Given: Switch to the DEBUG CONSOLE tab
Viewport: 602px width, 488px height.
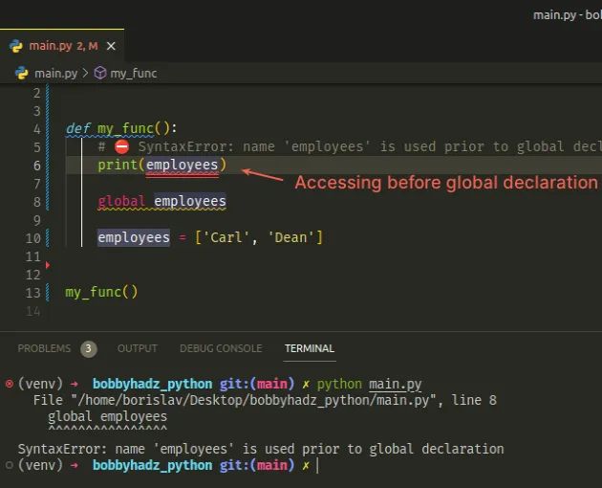Looking at the screenshot, I should coord(221,348).
